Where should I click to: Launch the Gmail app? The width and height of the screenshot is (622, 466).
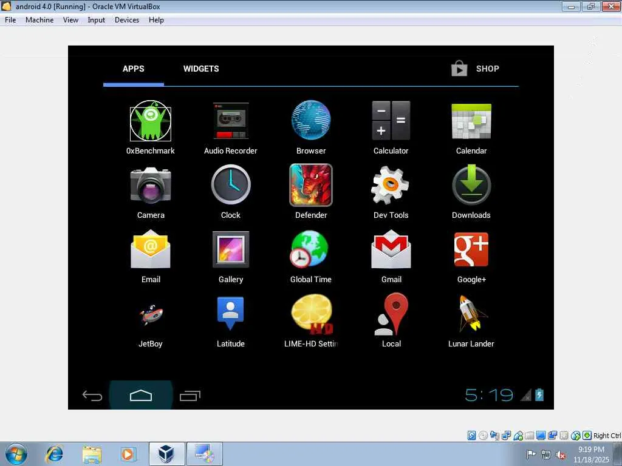[x=391, y=249]
